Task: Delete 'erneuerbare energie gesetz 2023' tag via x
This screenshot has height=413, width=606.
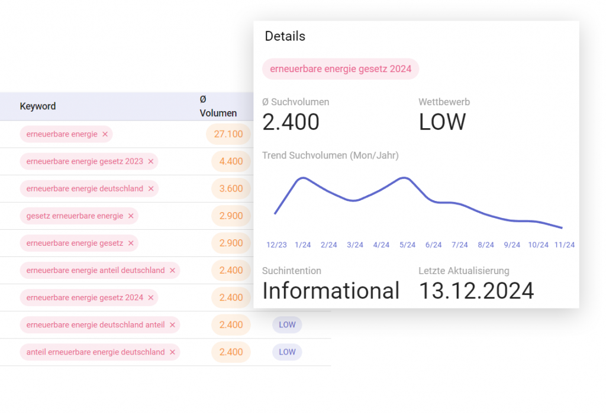Action: [150, 161]
